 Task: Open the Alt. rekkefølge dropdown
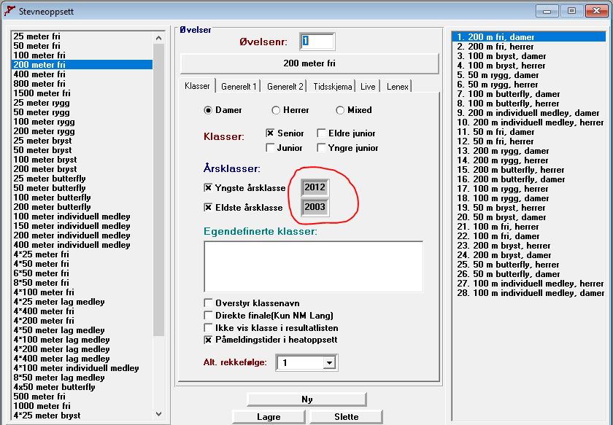(x=328, y=363)
